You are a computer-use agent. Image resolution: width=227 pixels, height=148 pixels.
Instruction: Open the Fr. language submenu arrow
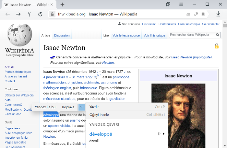(x=164, y=134)
